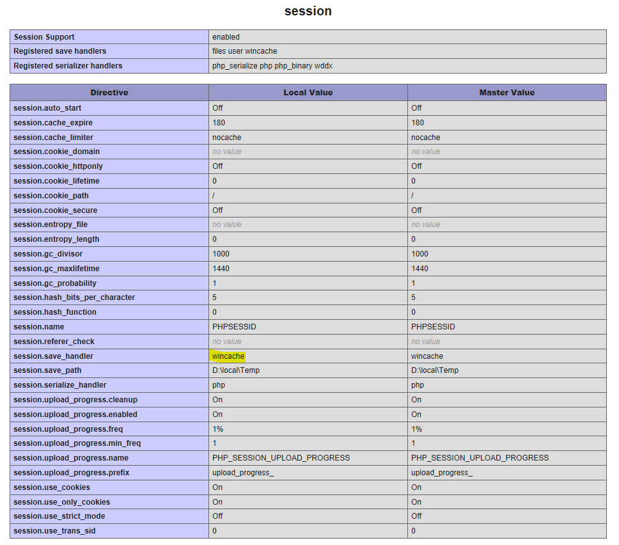Select the session.use_strict_mode directive name

pos(59,516)
